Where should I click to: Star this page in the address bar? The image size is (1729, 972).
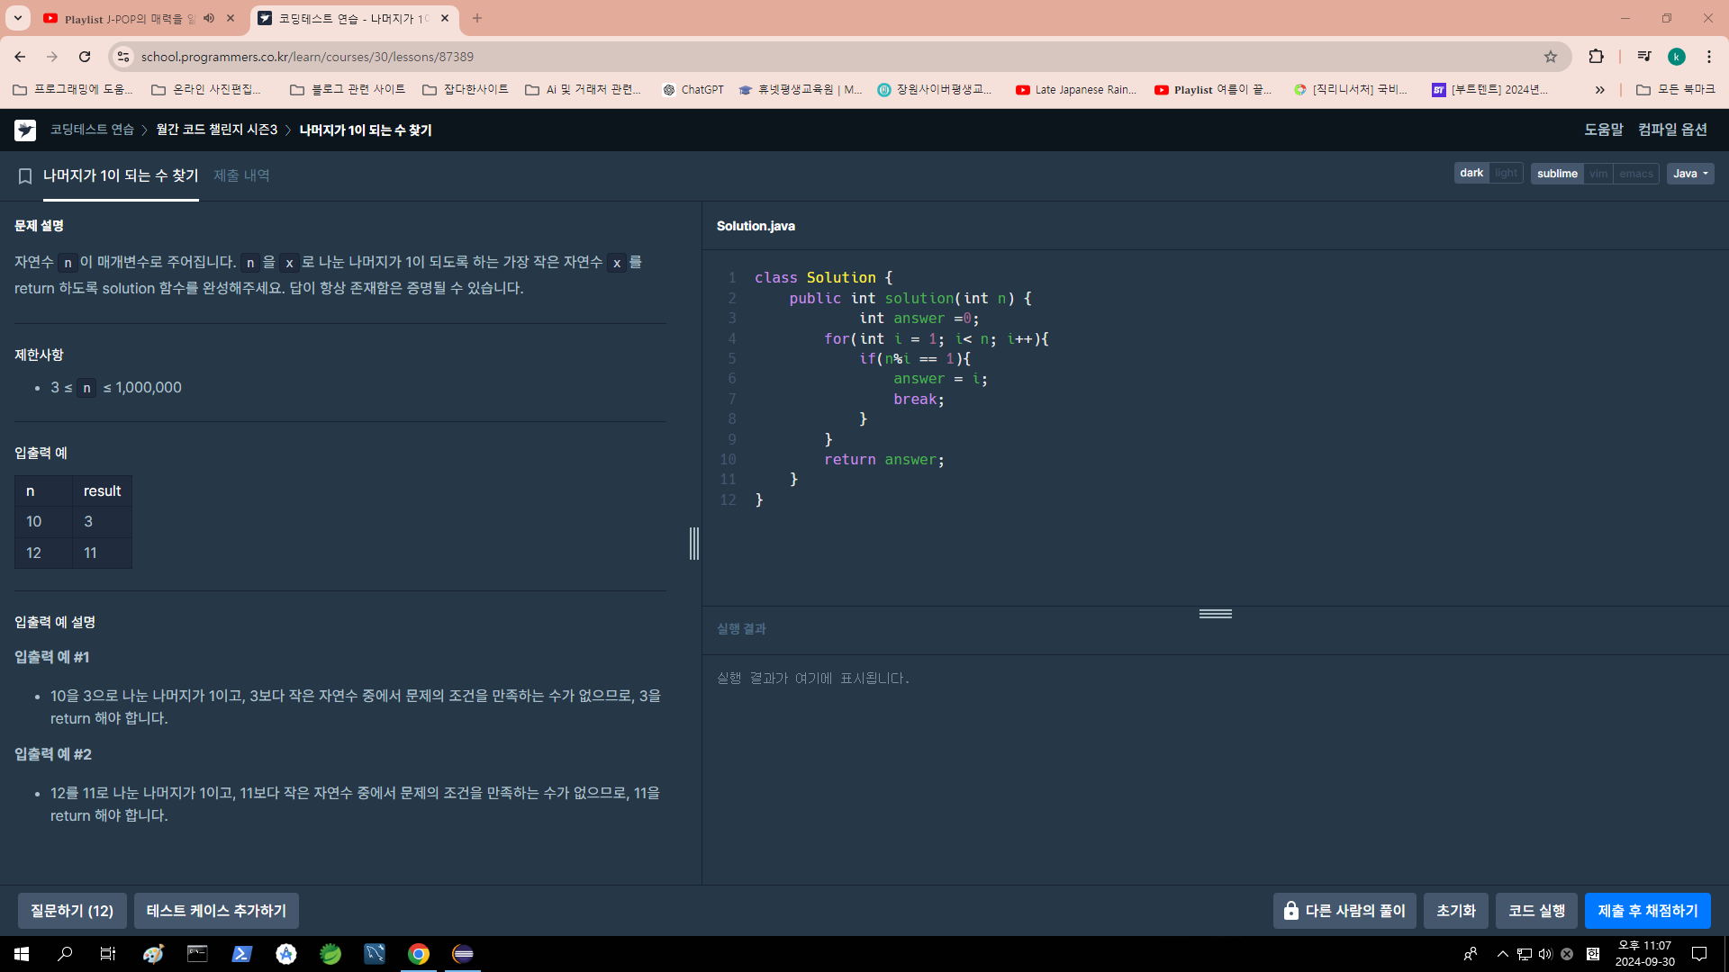(1550, 57)
